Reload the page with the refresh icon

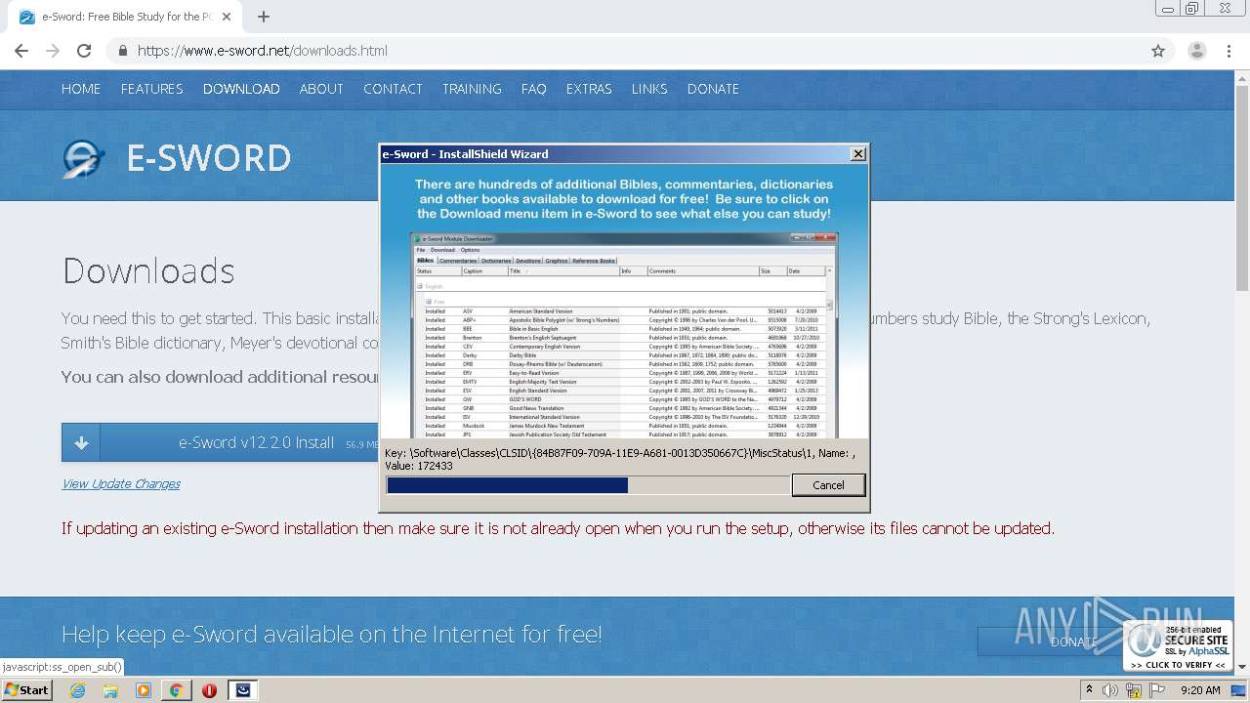[84, 51]
